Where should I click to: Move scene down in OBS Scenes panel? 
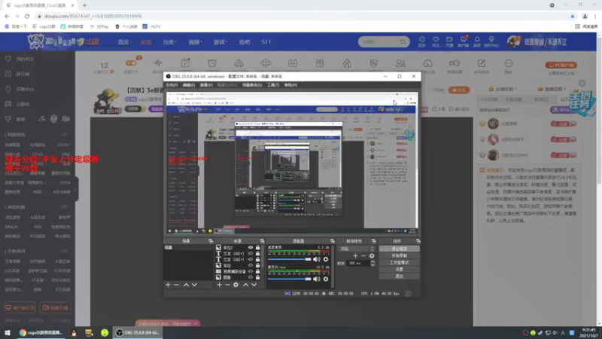(x=194, y=285)
